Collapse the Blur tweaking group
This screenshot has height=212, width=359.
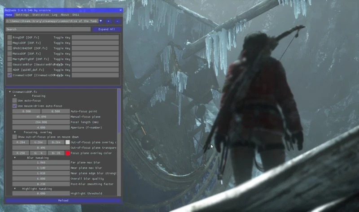tap(15, 158)
